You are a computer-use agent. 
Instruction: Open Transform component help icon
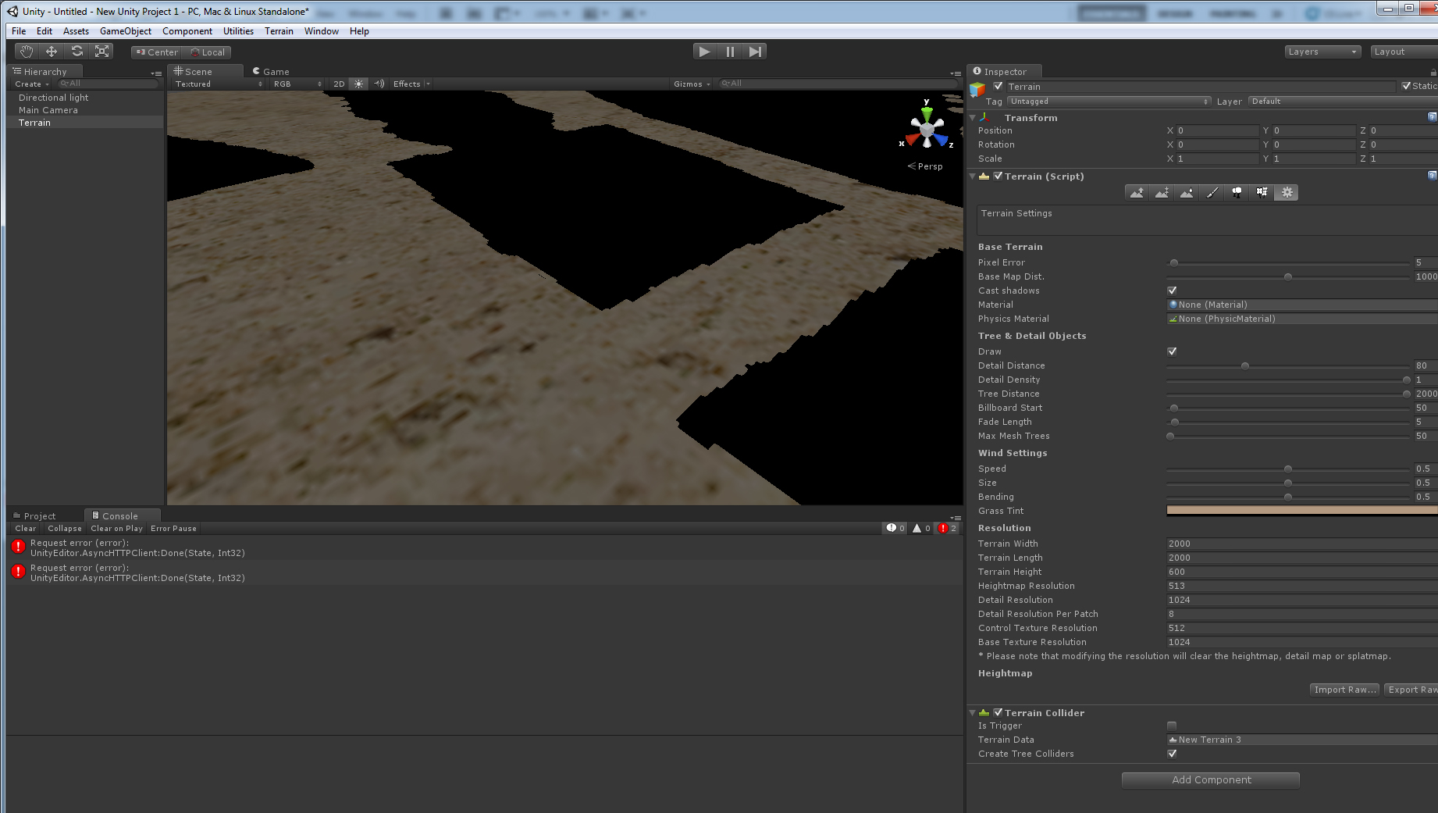coord(1432,117)
